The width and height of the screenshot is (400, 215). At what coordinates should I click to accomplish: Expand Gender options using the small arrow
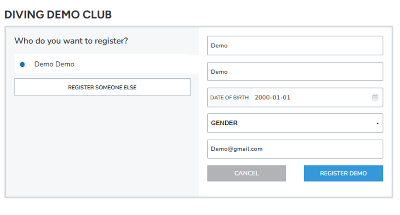point(377,124)
